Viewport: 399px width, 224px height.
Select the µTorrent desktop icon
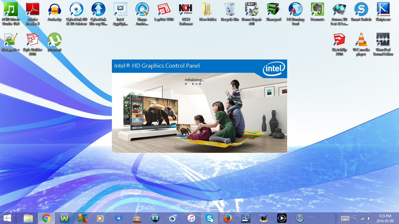pyautogui.click(x=55, y=42)
